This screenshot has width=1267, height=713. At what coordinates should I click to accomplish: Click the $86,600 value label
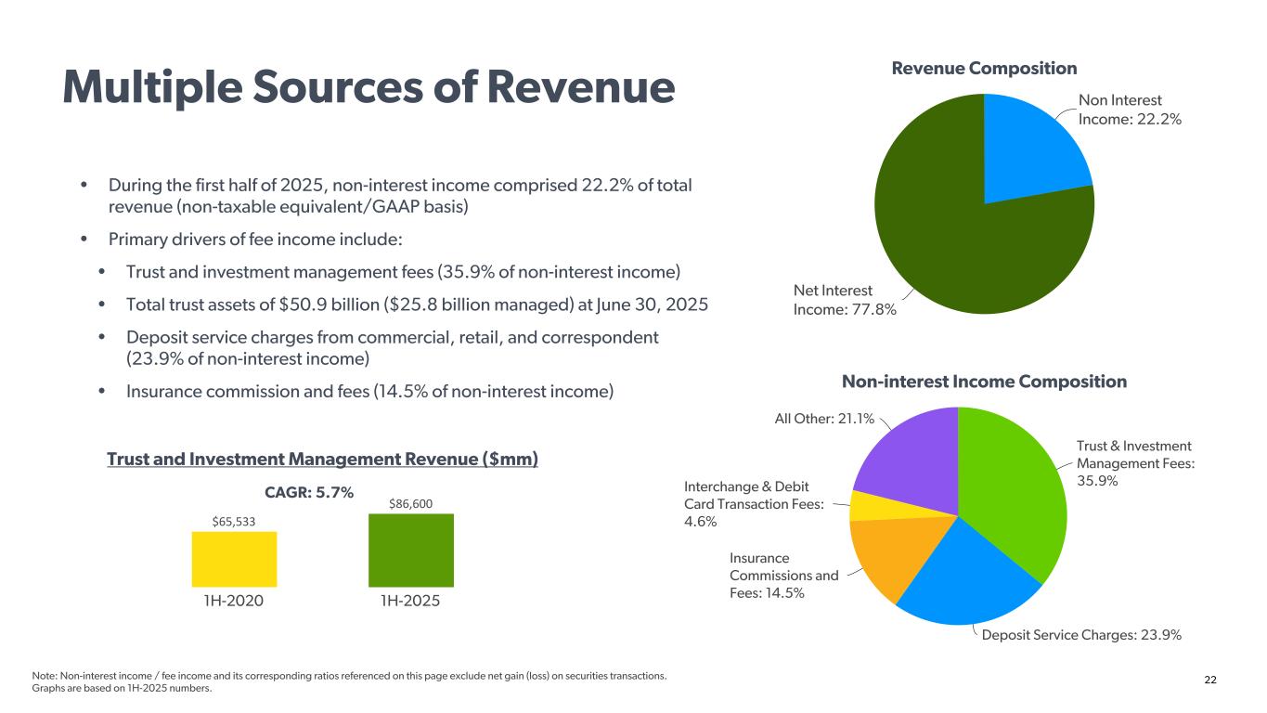pyautogui.click(x=410, y=504)
